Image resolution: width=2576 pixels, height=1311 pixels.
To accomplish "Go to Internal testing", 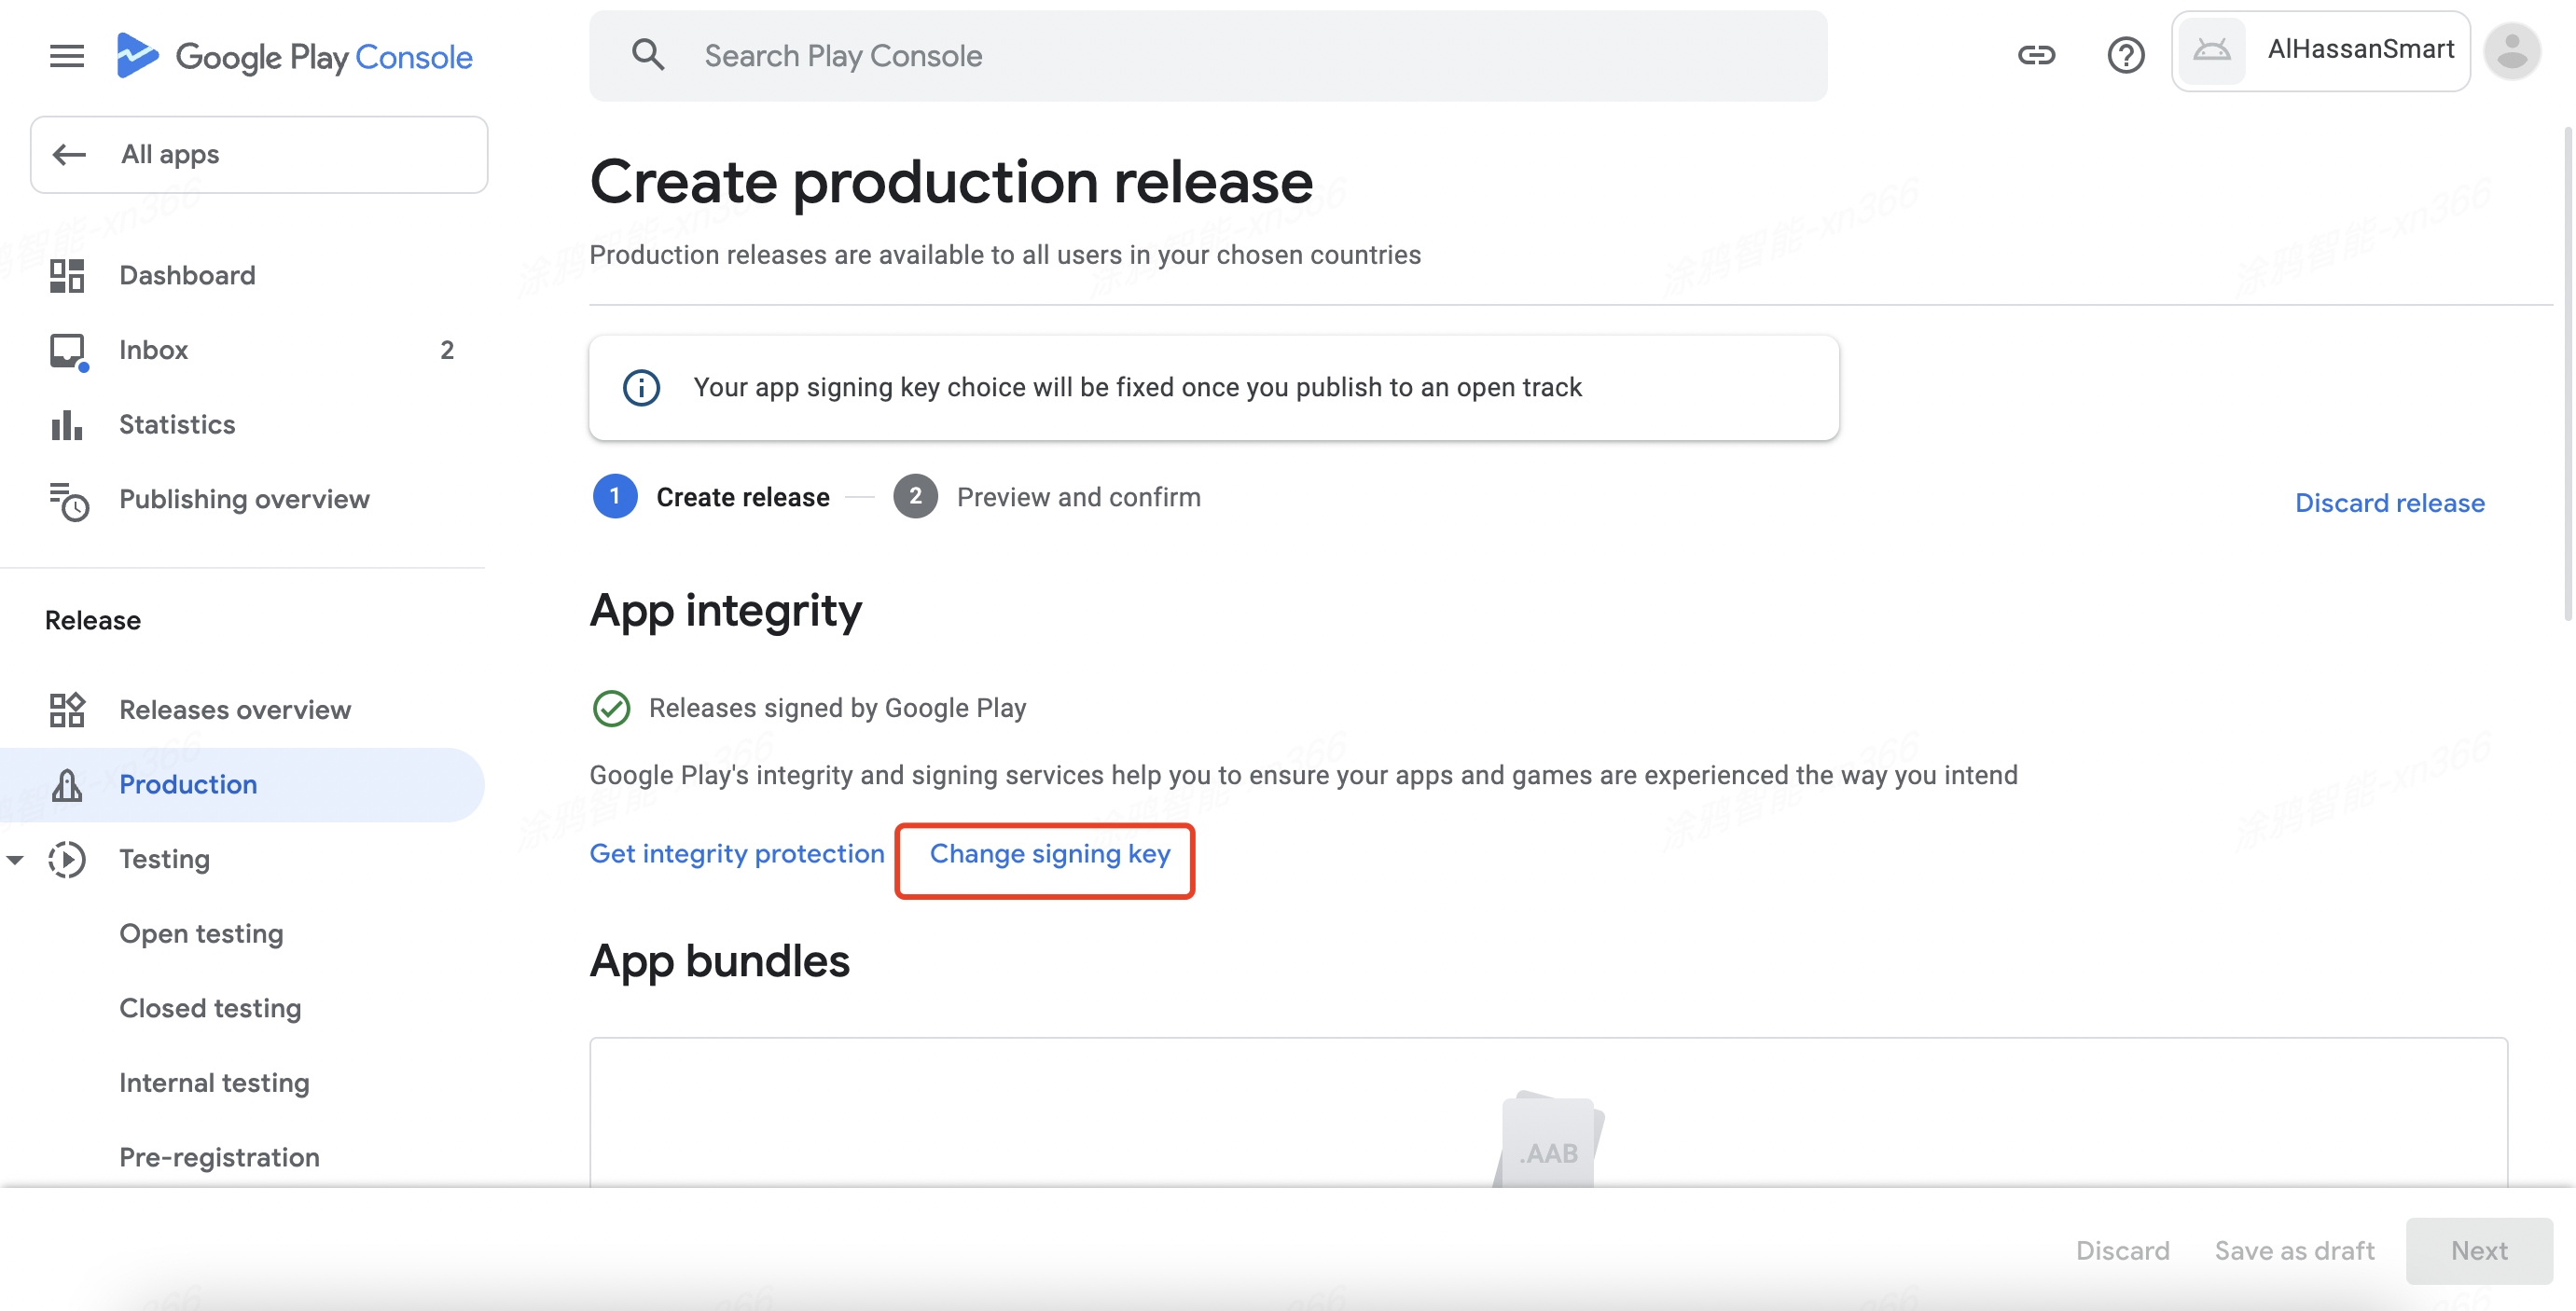I will [x=214, y=1083].
